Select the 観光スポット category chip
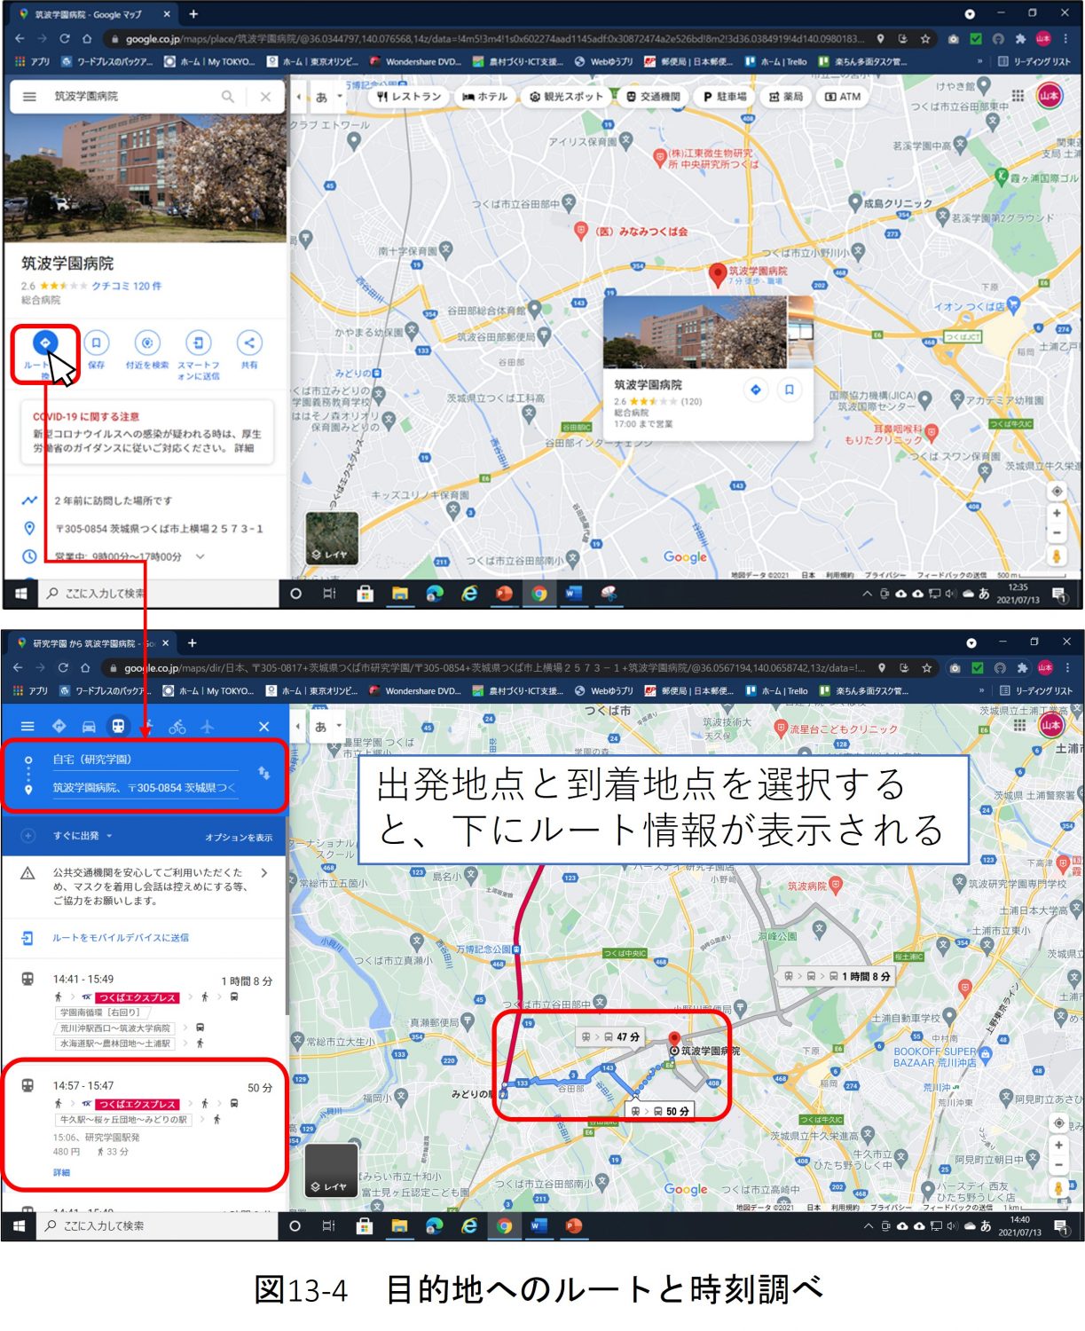 click(x=565, y=97)
